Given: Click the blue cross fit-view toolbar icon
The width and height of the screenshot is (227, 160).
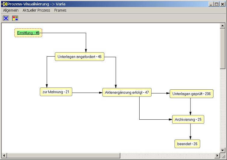Looking at the screenshot, I should [6, 18].
